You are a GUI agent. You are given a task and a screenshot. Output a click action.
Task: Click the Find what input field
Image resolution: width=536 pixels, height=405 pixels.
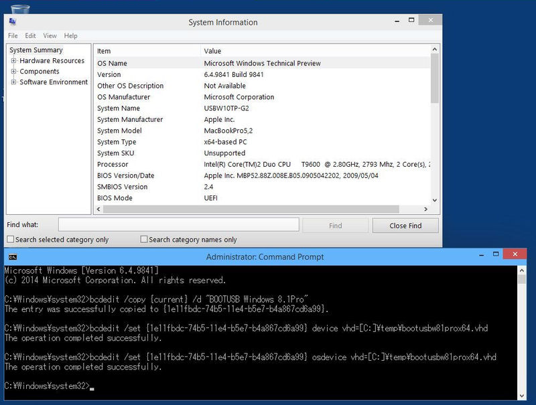coord(179,225)
